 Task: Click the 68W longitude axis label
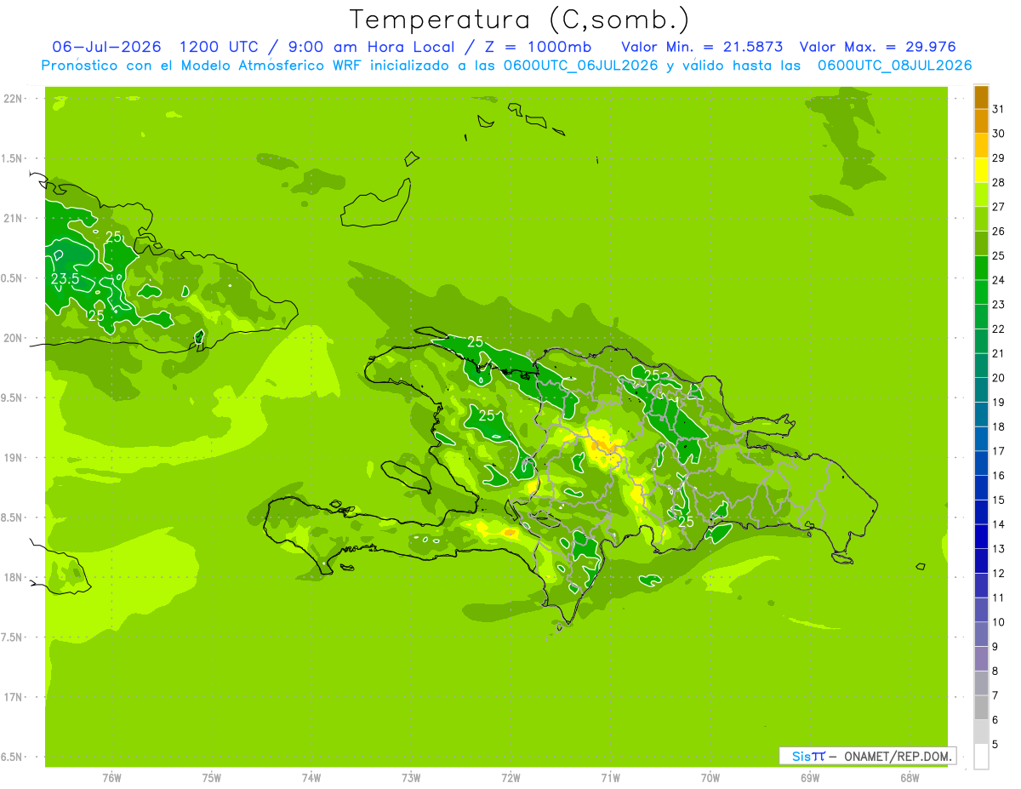click(x=910, y=777)
